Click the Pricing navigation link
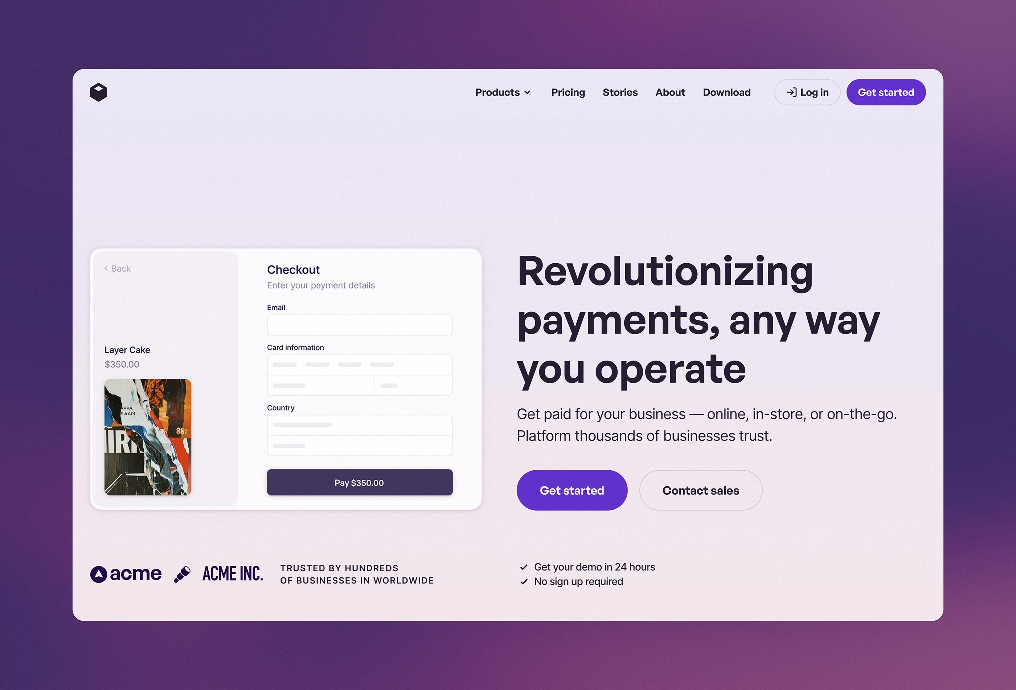 click(x=568, y=92)
